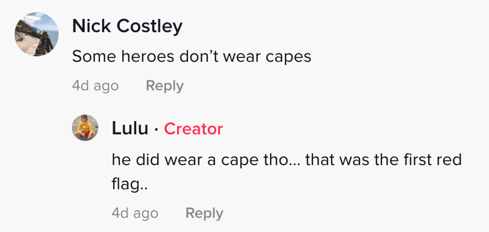Click Lulu's small profile avatar
Image resolution: width=489 pixels, height=232 pixels.
click(85, 127)
